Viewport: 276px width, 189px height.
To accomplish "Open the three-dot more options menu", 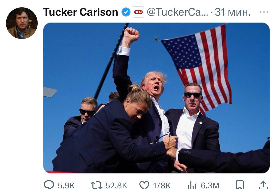I will tap(264, 12).
